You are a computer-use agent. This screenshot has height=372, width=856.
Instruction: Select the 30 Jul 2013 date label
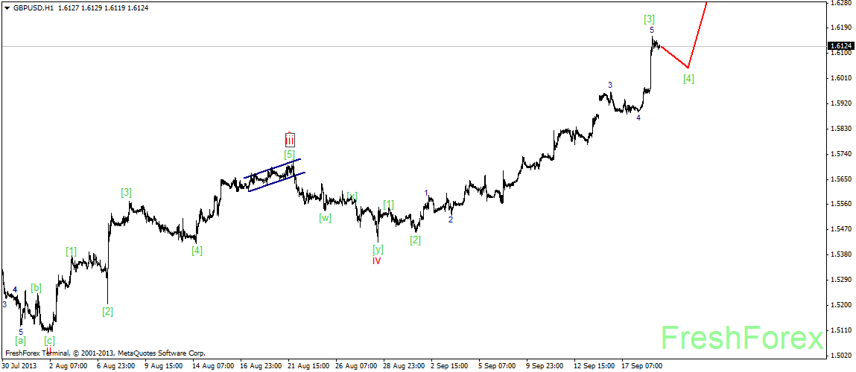[18, 366]
